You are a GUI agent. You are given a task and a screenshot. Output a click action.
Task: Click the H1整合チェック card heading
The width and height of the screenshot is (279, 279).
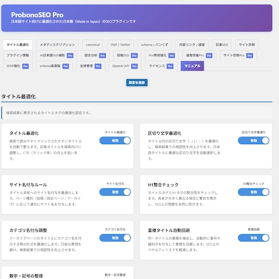click(x=163, y=185)
